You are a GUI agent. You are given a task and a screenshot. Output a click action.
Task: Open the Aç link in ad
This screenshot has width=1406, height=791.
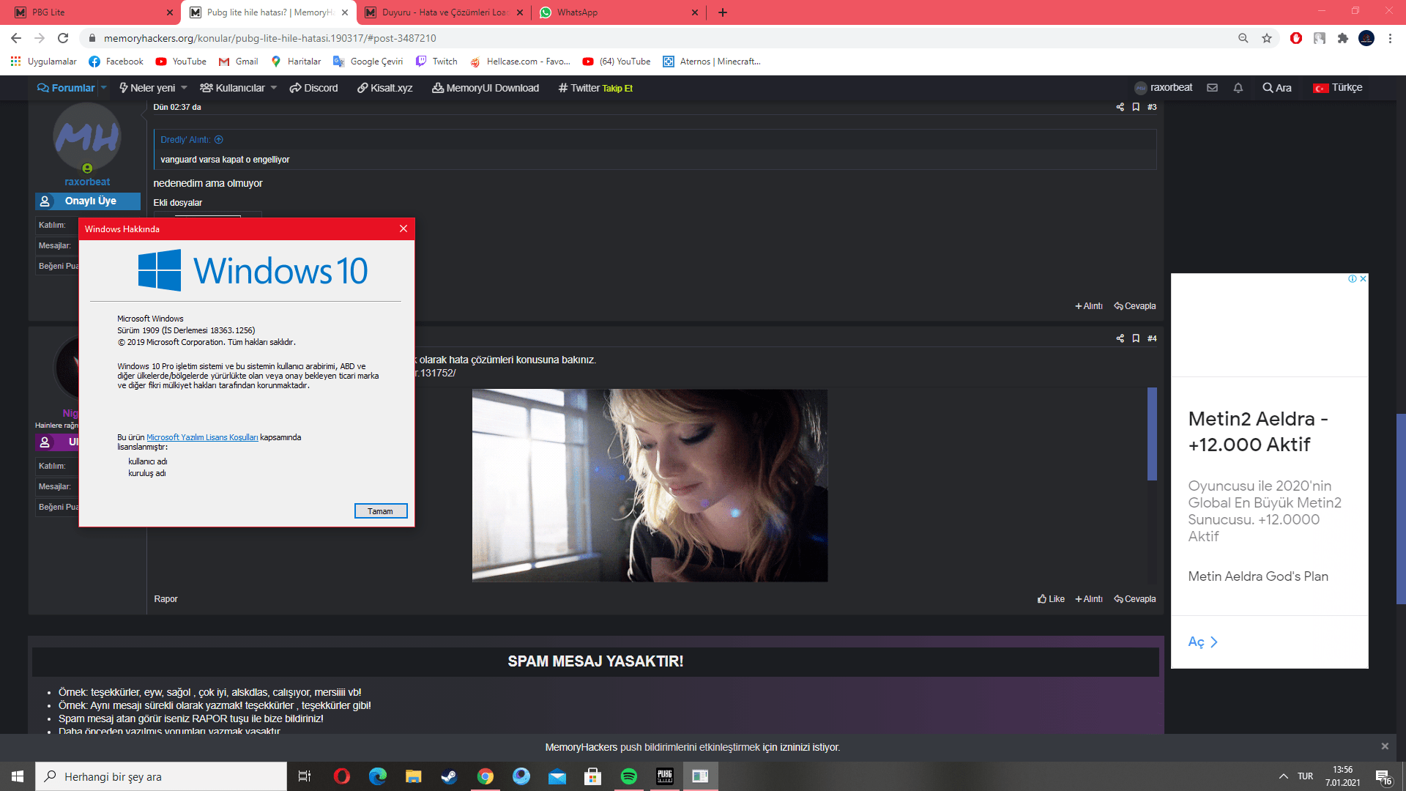coord(1203,642)
